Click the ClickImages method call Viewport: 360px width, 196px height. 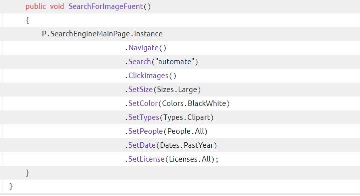pos(148,76)
